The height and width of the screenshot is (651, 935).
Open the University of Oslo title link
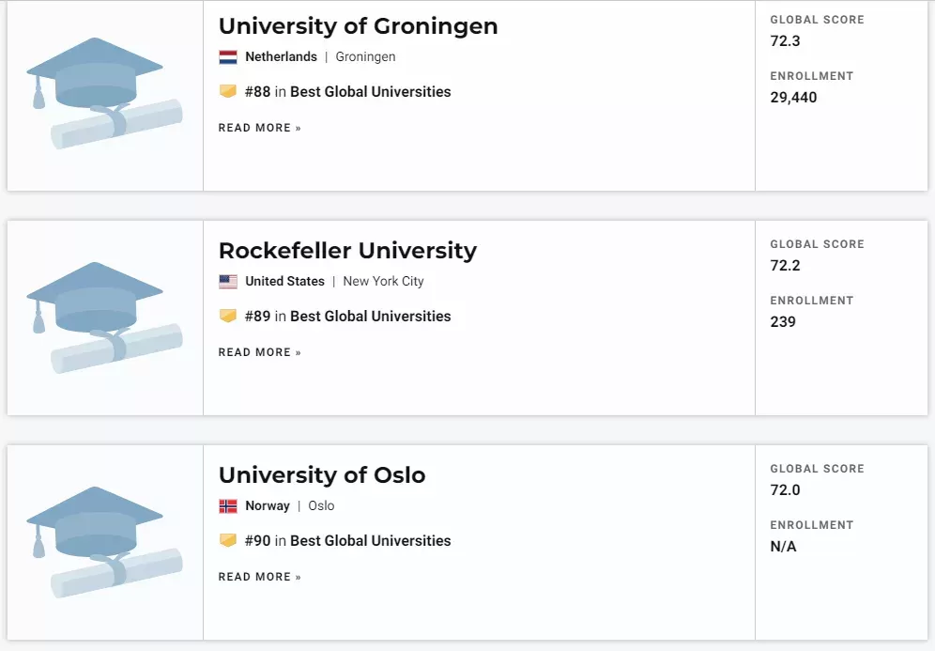coord(322,475)
